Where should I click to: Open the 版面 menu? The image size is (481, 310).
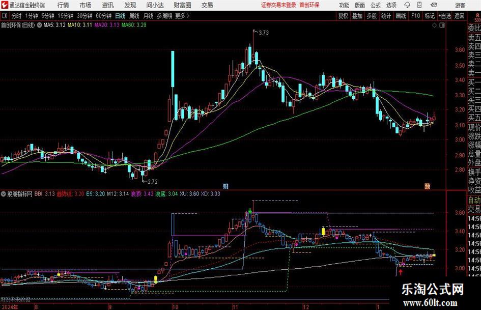coord(359,5)
